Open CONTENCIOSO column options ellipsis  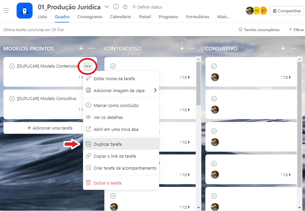point(193,48)
